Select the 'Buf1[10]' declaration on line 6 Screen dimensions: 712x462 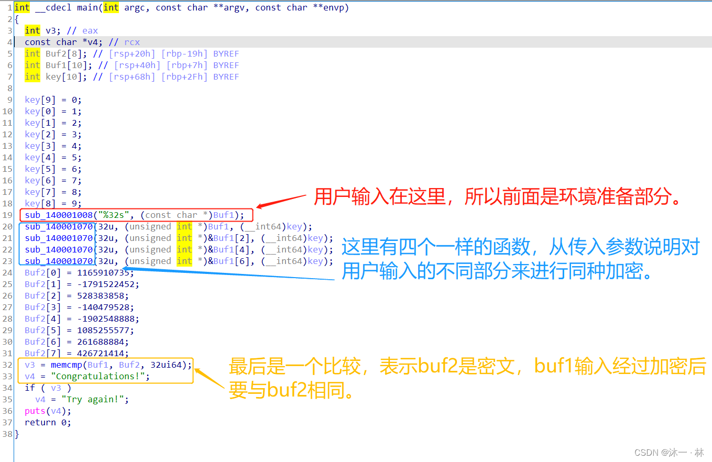pyautogui.click(x=67, y=65)
